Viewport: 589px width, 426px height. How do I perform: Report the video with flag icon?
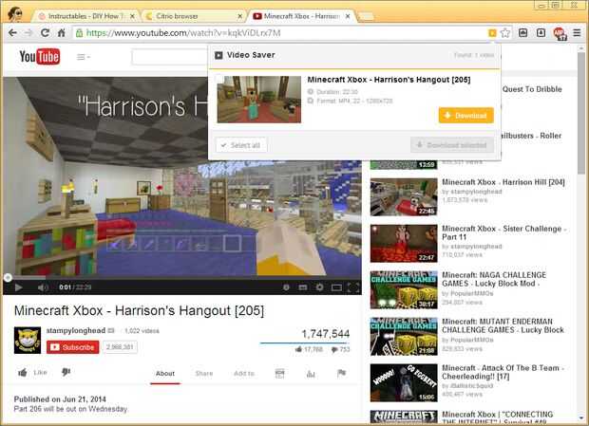tap(341, 373)
